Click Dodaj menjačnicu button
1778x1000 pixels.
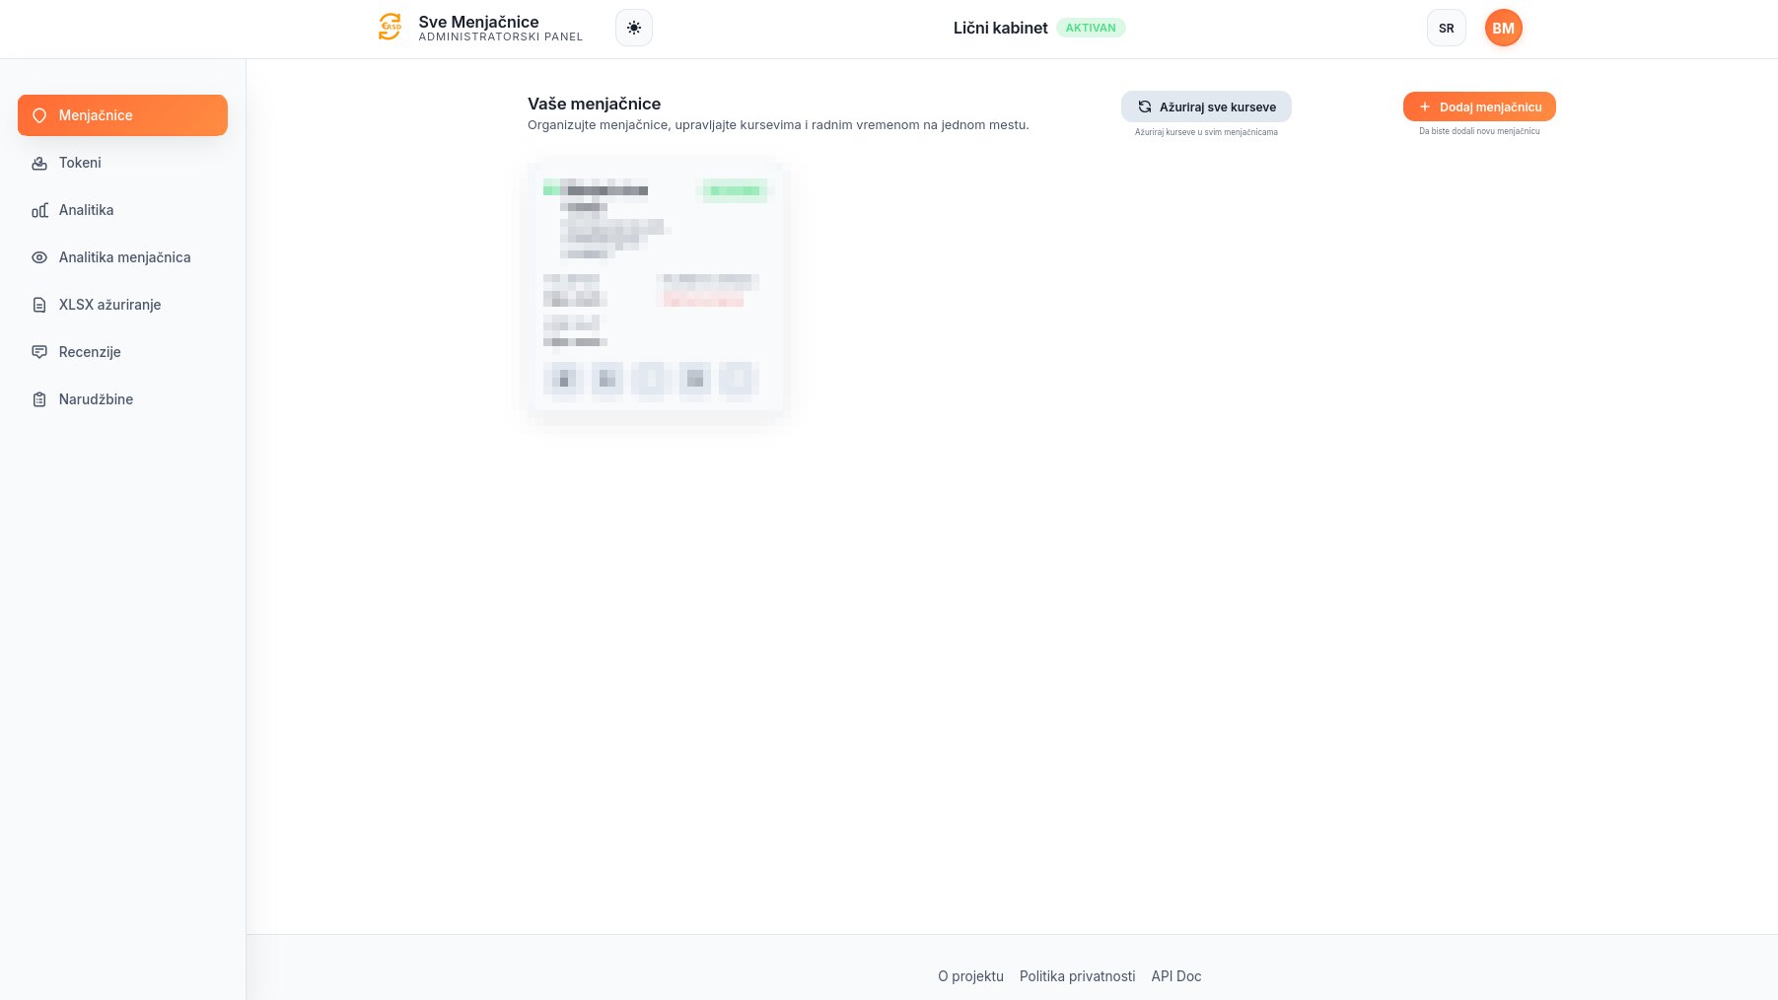1479,107
